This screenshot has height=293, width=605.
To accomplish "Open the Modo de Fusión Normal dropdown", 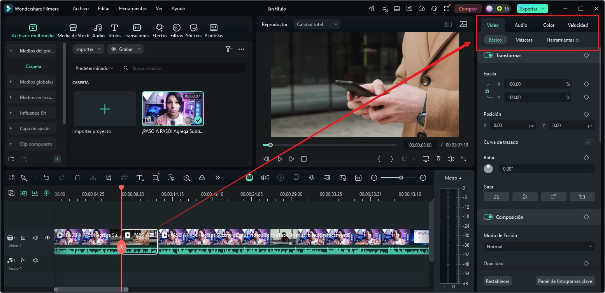I will tap(539, 247).
